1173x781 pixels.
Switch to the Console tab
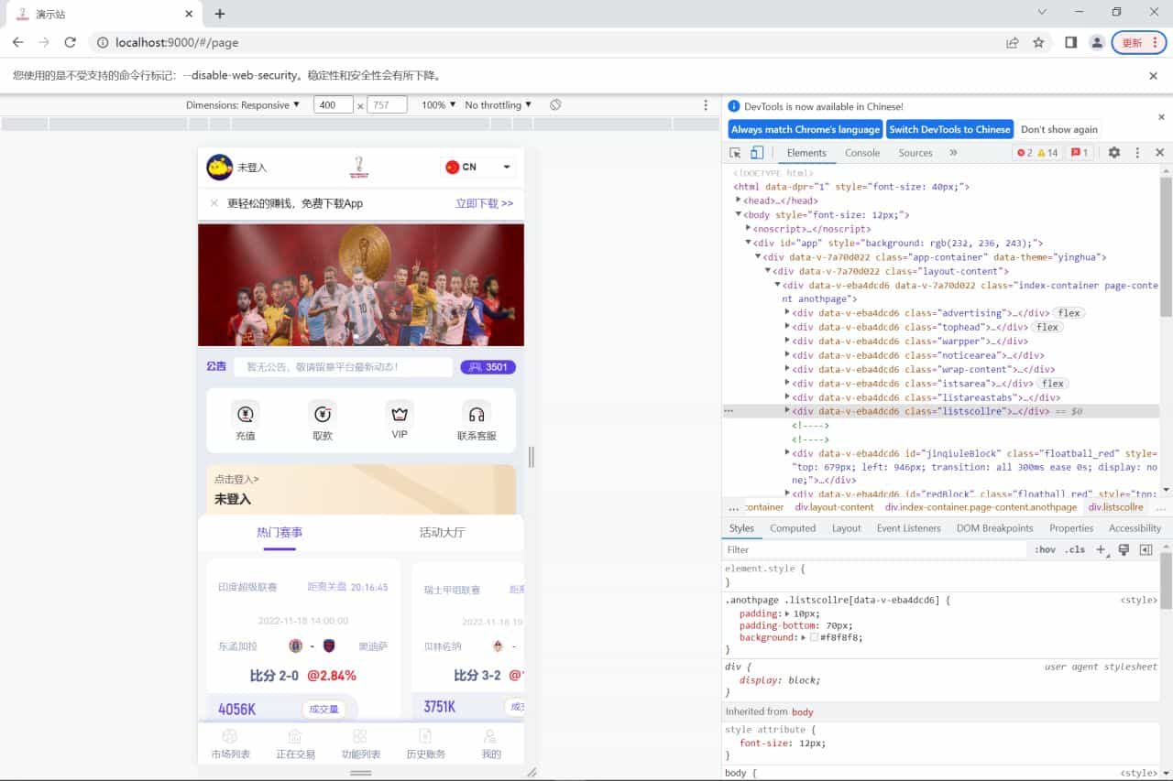coord(862,153)
